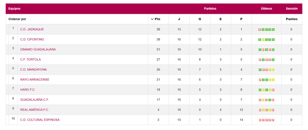This screenshot has height=130, width=308.
Task: Click the yellow E badge in C.D. CIFONTINO's row
Action: coord(263,40)
